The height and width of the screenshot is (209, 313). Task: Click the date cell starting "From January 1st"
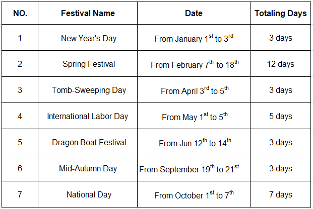point(194,39)
